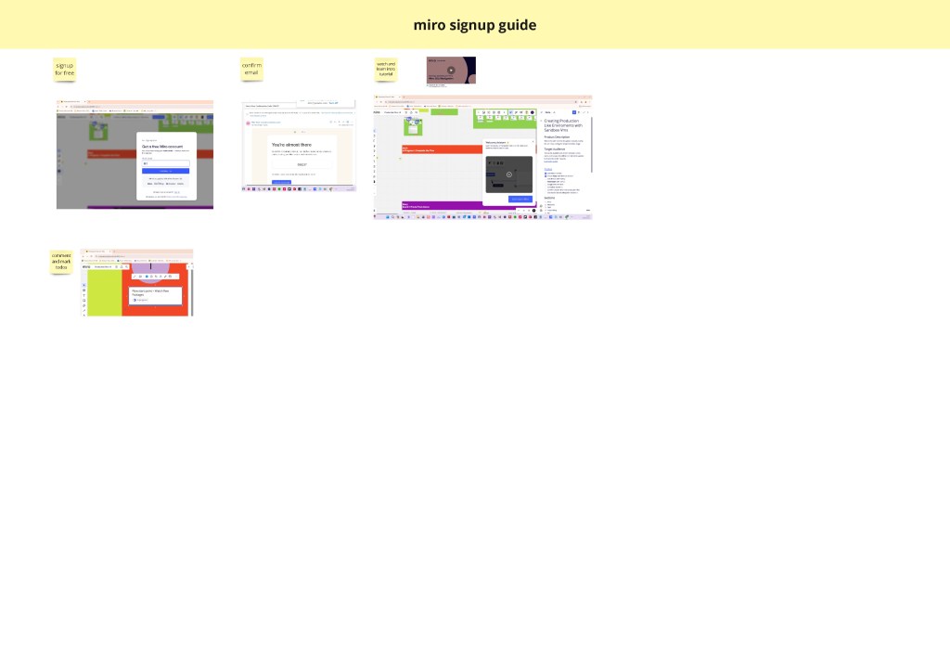The width and height of the screenshot is (950, 672).
Task: Select the 'confirm email' sticky note
Action: (x=251, y=69)
